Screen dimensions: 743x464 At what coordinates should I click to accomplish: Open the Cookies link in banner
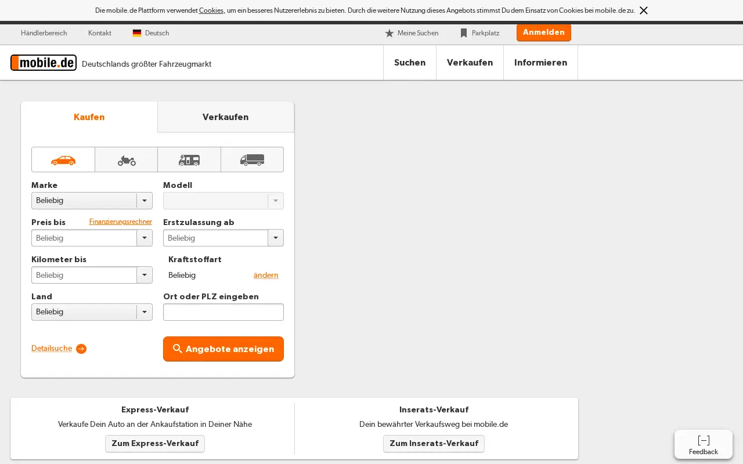[x=211, y=10]
